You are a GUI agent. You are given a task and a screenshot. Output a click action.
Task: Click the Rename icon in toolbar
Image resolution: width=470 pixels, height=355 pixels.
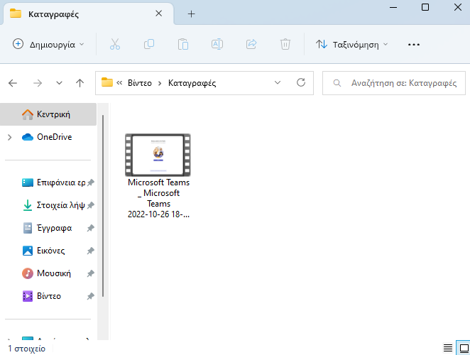(x=217, y=44)
